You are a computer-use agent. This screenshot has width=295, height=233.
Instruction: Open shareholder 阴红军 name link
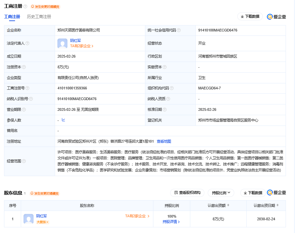tap(41, 216)
